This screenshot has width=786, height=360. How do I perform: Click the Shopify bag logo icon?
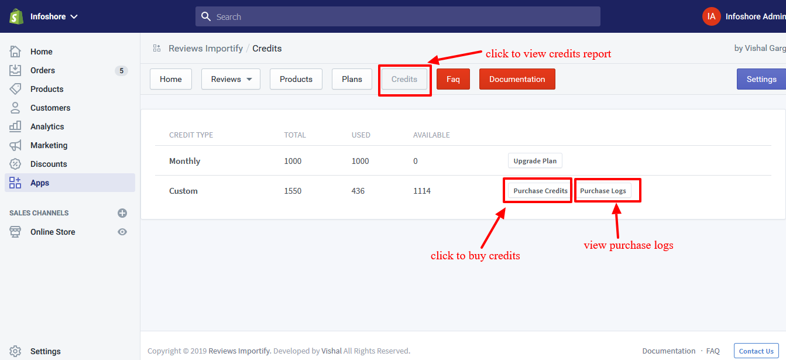tap(16, 16)
